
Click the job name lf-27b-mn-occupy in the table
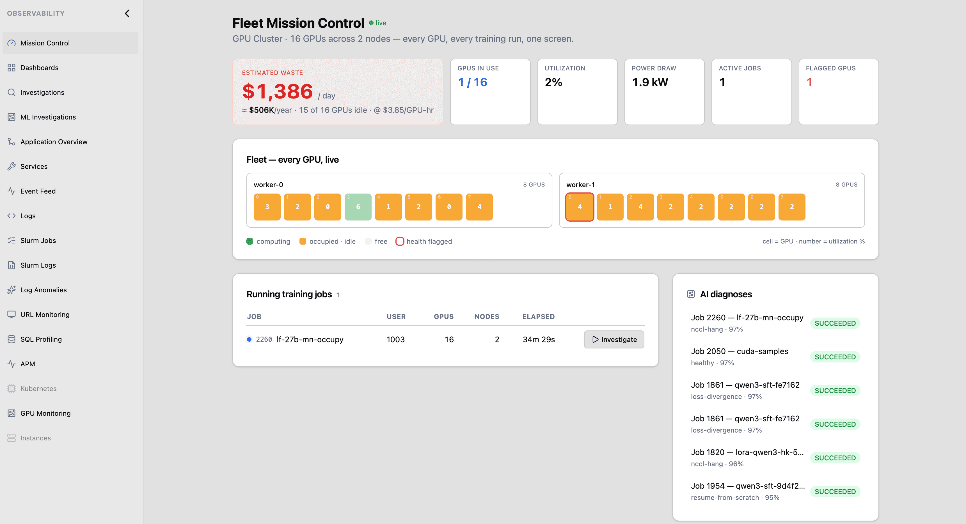click(x=310, y=340)
